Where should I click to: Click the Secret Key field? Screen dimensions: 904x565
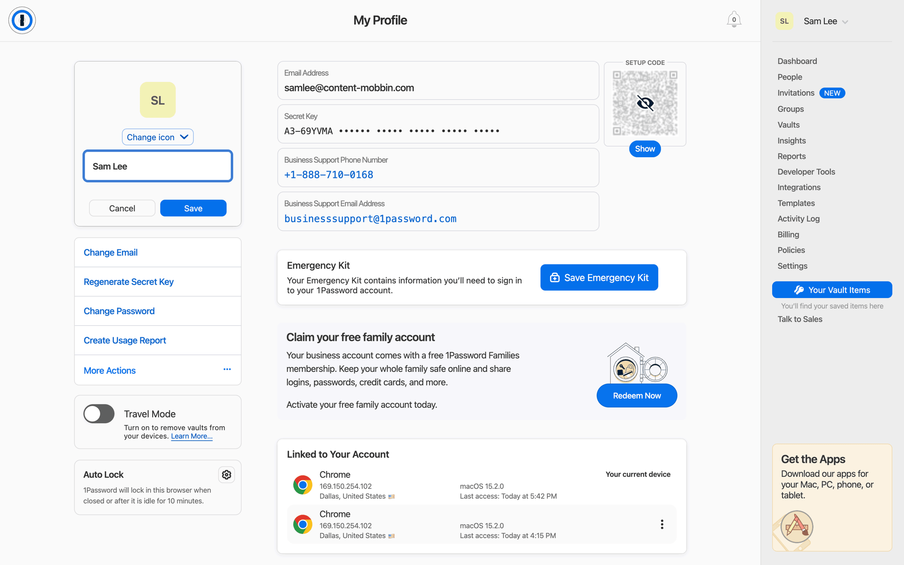tap(438, 124)
